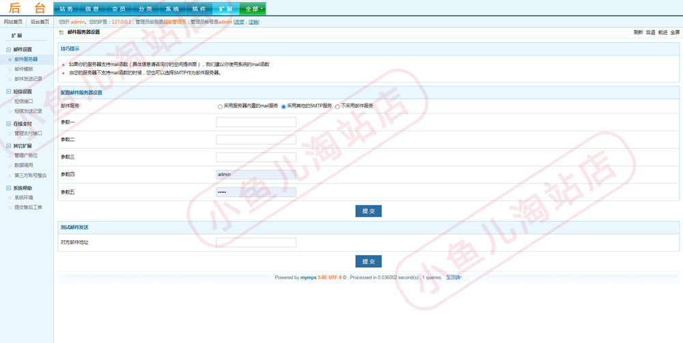Viewport: 683px width, 343px height.
Task: Open the 会员 top menu
Action: (x=120, y=9)
